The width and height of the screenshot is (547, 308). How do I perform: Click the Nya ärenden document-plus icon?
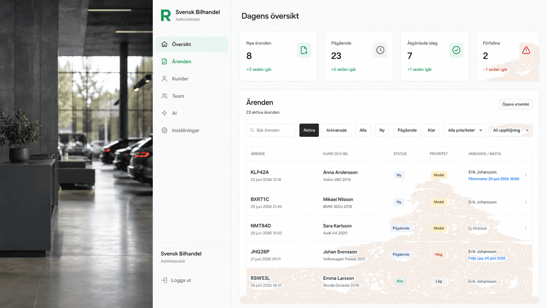click(304, 50)
